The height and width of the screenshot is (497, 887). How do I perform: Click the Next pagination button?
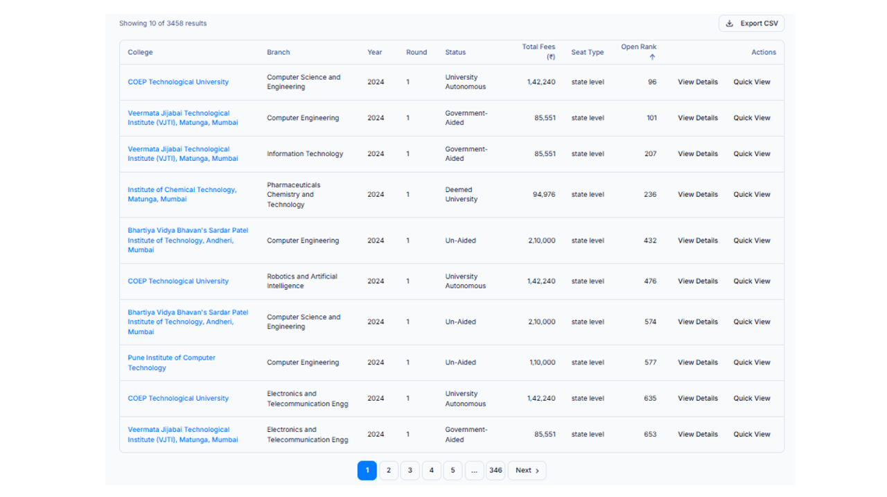527,470
